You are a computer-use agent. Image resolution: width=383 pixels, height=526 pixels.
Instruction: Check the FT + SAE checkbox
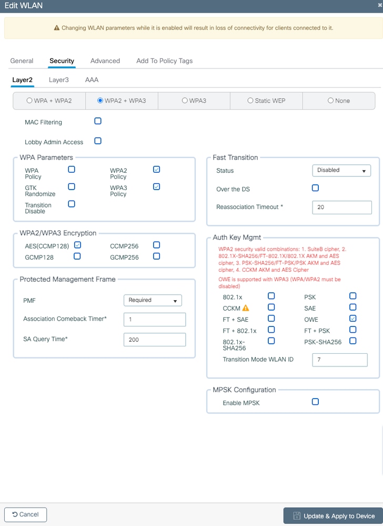click(x=271, y=319)
